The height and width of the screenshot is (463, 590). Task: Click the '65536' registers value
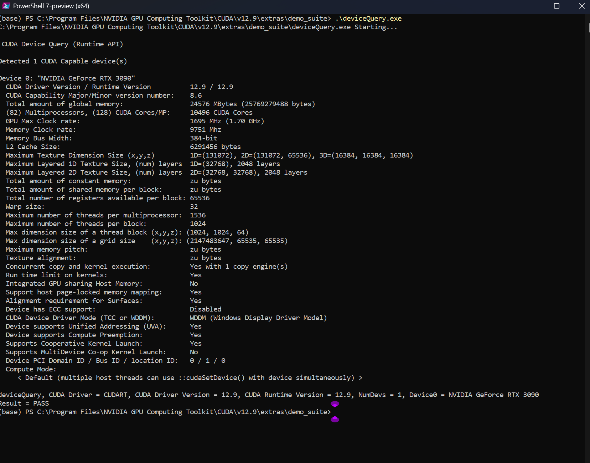click(200, 198)
